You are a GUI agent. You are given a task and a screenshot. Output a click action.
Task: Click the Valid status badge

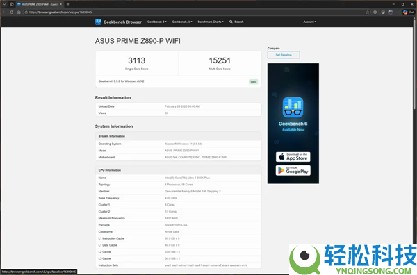(253, 81)
